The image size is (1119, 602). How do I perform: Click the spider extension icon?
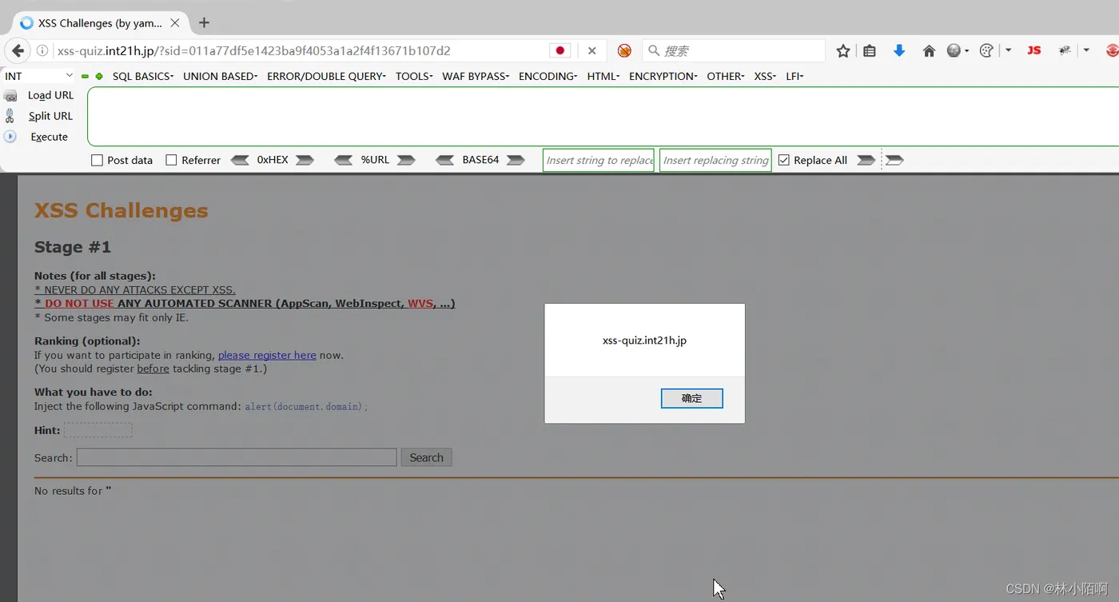[x=1065, y=50]
